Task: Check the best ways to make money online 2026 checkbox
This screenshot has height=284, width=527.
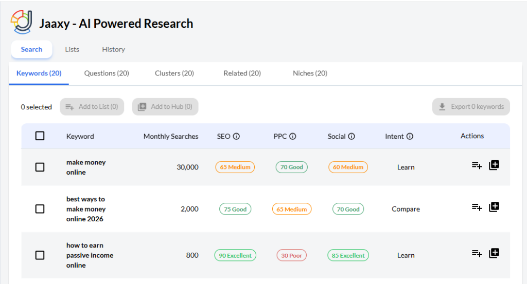Action: (40, 209)
